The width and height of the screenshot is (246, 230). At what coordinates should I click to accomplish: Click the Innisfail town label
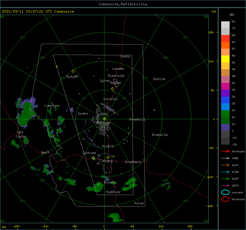tap(110, 99)
